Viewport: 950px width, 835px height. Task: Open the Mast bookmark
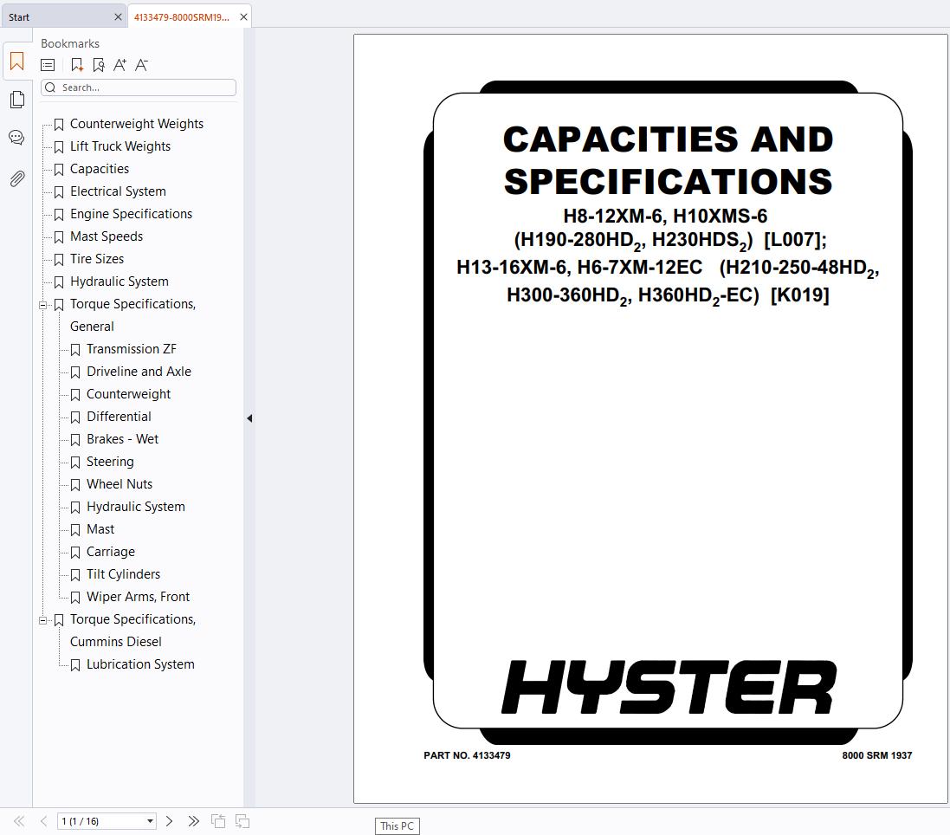click(100, 529)
